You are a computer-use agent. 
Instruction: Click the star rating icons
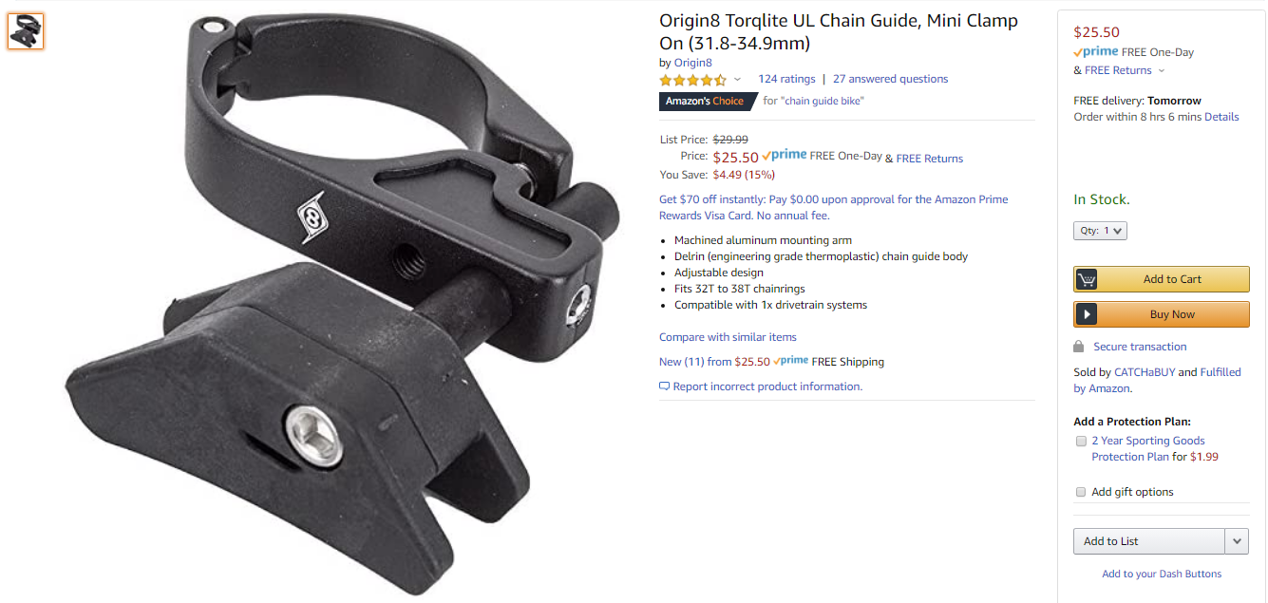pos(693,80)
